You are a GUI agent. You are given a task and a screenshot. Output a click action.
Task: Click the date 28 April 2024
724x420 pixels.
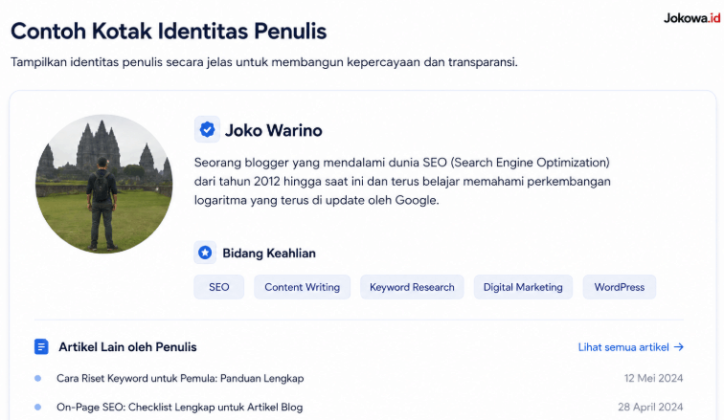tap(650, 408)
